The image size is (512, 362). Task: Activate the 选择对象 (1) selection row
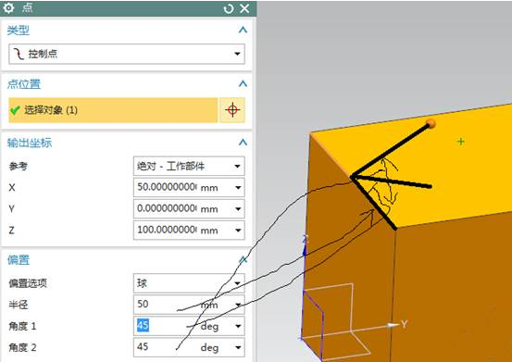(x=113, y=110)
